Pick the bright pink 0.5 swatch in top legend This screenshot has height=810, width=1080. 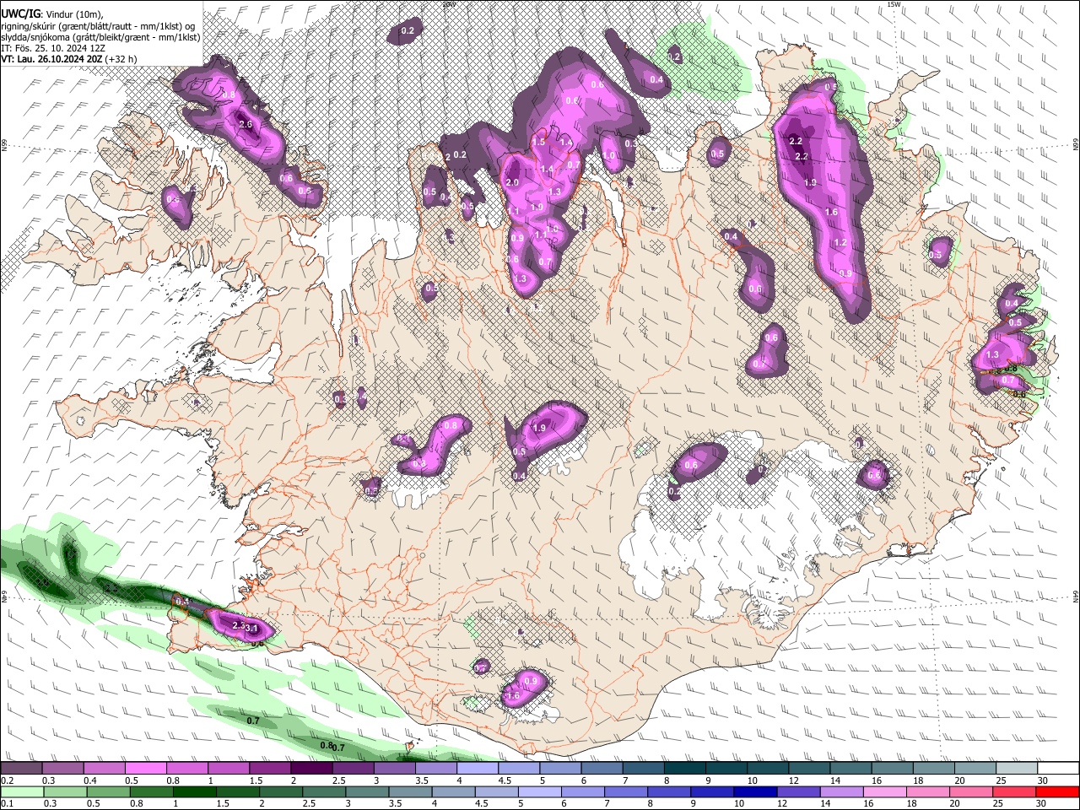(x=145, y=769)
